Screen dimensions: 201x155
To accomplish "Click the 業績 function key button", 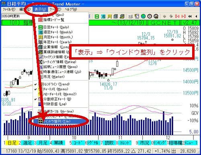I will tap(58, 143).
